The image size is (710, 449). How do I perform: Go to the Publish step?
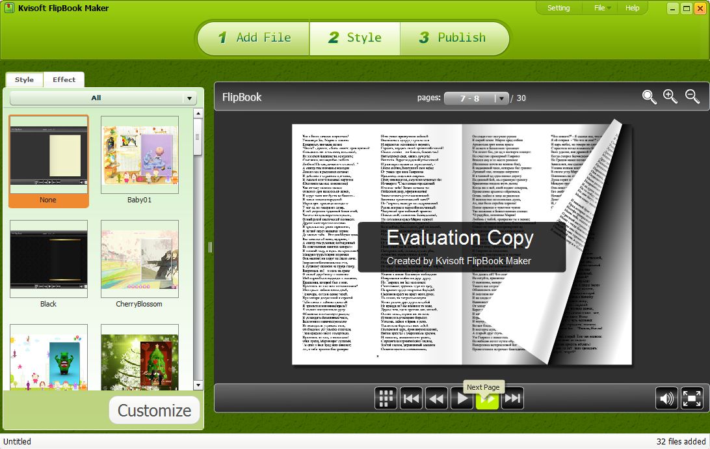[x=453, y=38]
